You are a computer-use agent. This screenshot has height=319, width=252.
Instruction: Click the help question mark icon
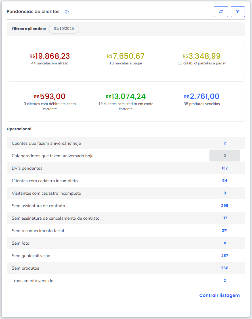tap(67, 12)
